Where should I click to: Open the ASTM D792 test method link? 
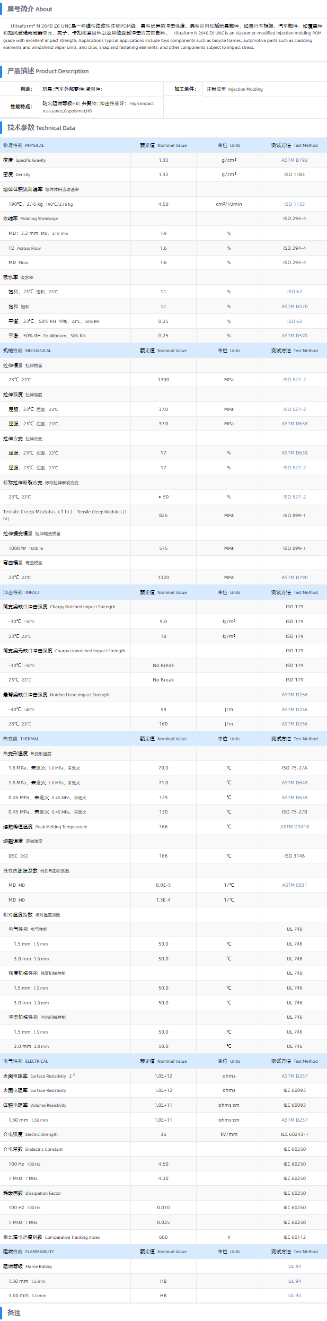coord(294,160)
